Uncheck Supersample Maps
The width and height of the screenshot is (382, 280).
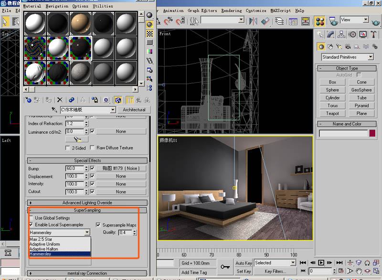(98, 225)
